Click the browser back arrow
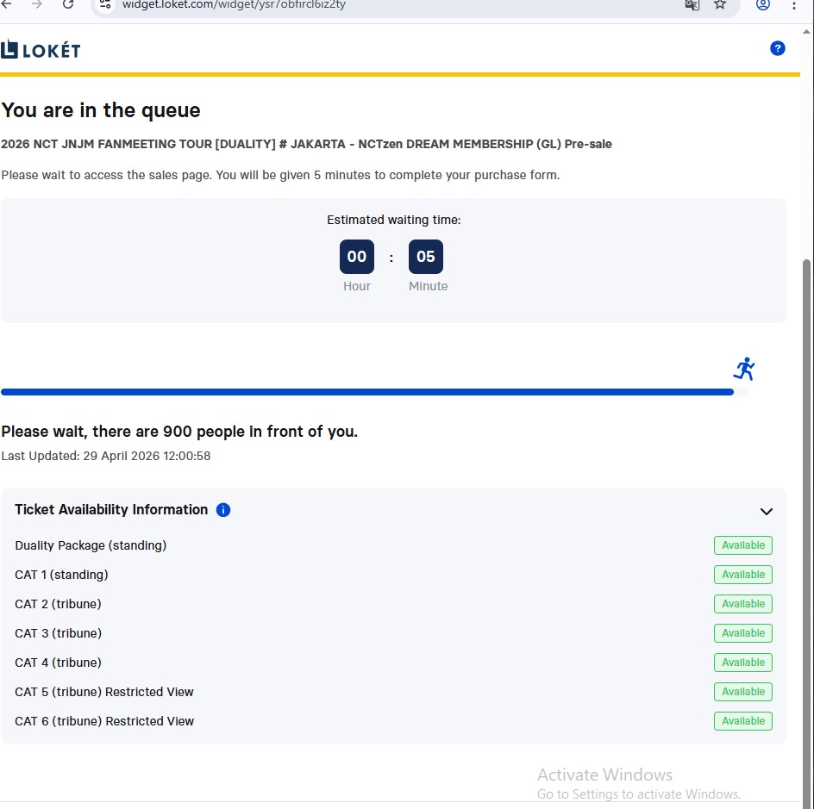Image resolution: width=814 pixels, height=809 pixels. pos(6,4)
